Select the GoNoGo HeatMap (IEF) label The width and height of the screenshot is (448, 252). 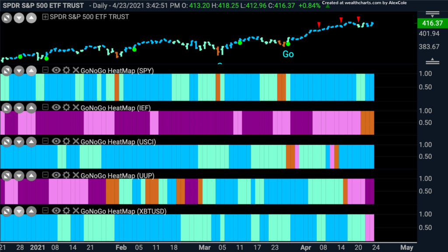[x=115, y=108]
